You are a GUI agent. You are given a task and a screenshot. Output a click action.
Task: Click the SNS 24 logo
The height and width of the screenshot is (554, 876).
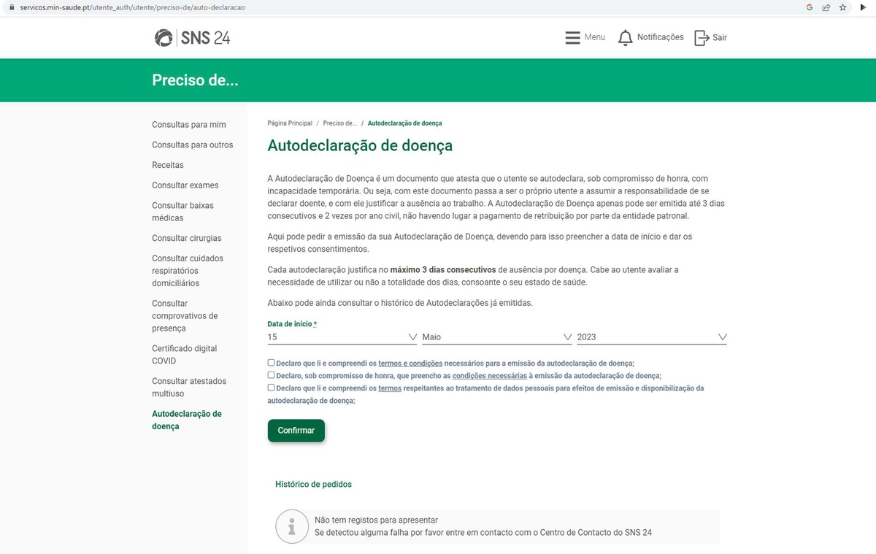pos(192,38)
